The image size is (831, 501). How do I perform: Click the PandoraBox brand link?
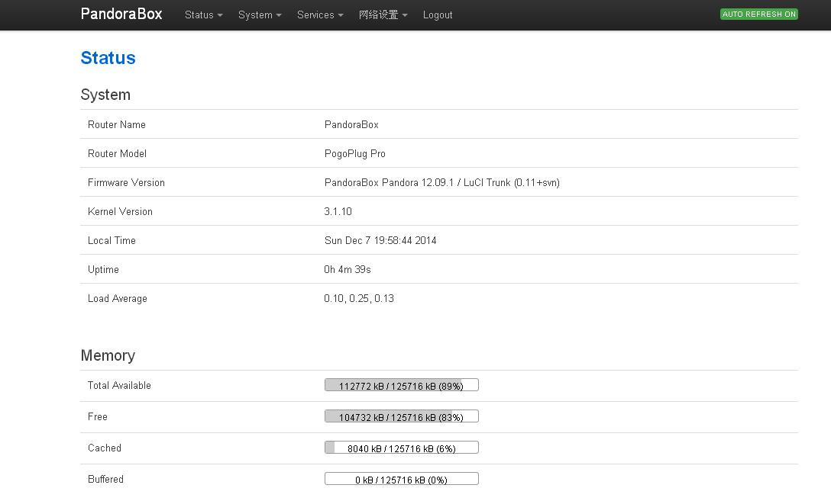point(121,14)
